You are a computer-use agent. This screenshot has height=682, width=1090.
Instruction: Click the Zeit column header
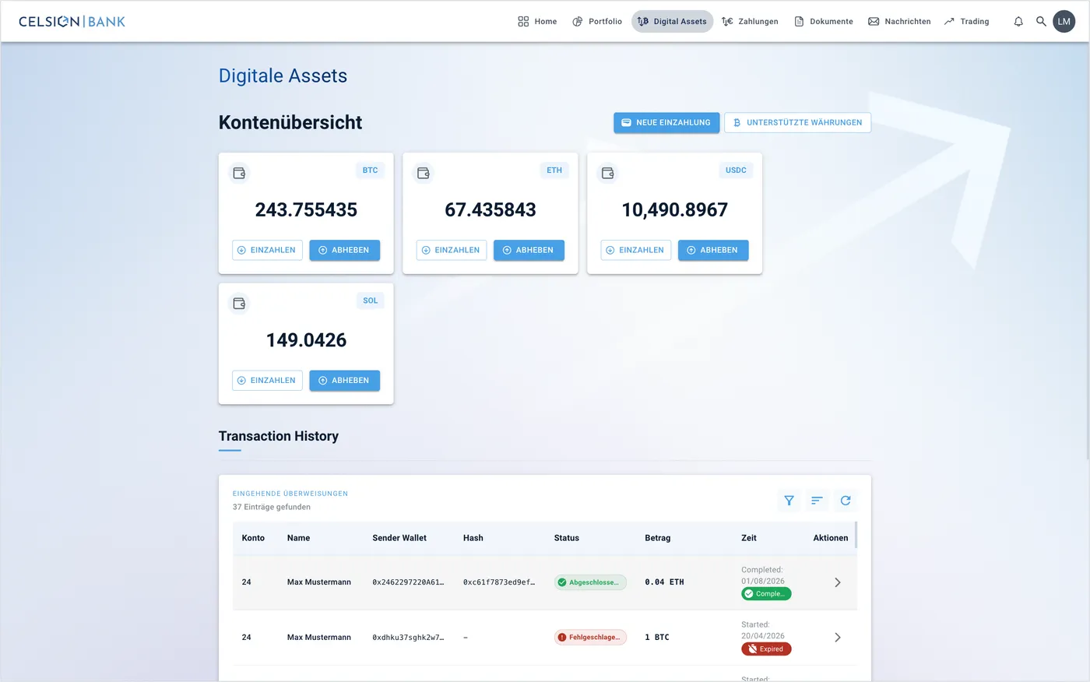749,538
